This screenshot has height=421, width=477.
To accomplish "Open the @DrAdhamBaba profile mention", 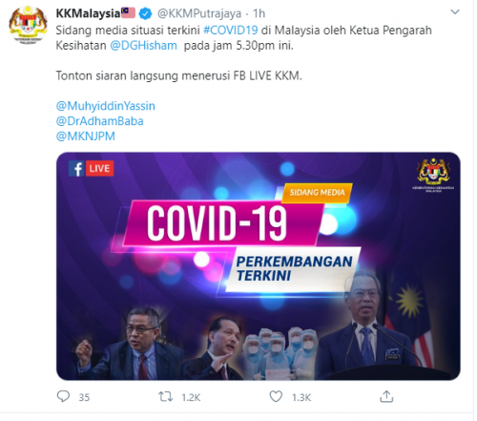I will [x=100, y=121].
